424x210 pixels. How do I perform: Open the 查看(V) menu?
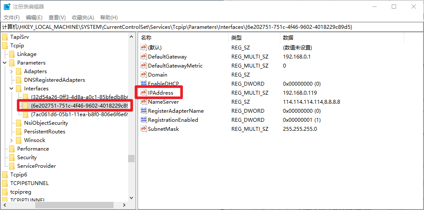pos(57,18)
